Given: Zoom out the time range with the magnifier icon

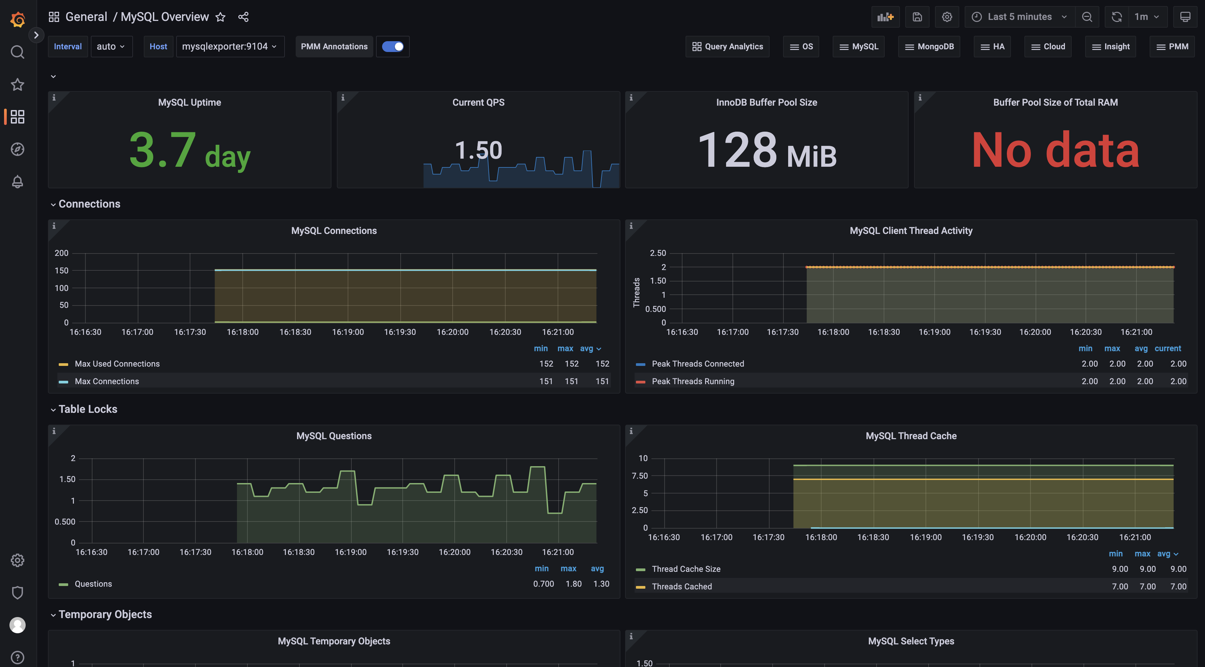Looking at the screenshot, I should pos(1087,17).
